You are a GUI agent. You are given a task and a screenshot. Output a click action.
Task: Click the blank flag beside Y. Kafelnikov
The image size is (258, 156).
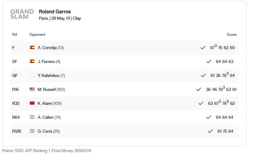pos(32,75)
